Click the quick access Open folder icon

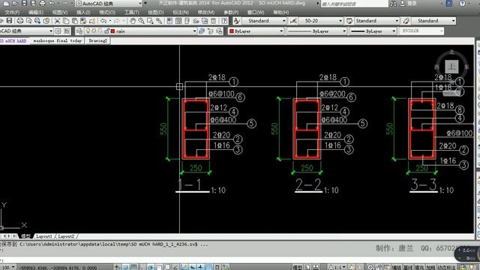[x=15, y=3]
